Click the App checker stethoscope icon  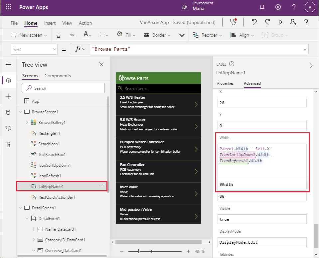pyautogui.click(x=234, y=22)
